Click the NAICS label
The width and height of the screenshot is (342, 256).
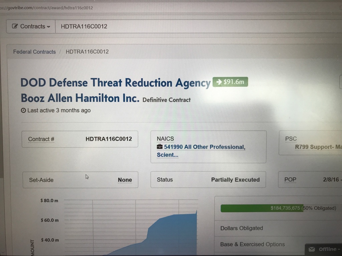pyautogui.click(x=165, y=139)
